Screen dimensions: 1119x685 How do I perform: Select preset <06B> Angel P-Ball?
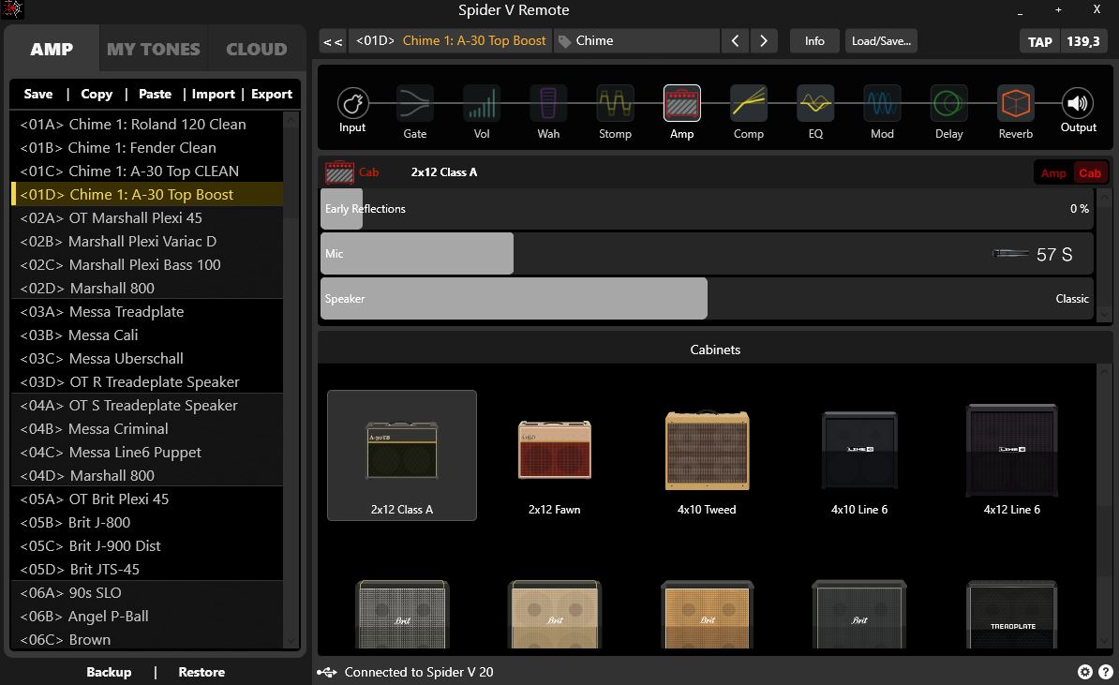tap(147, 617)
